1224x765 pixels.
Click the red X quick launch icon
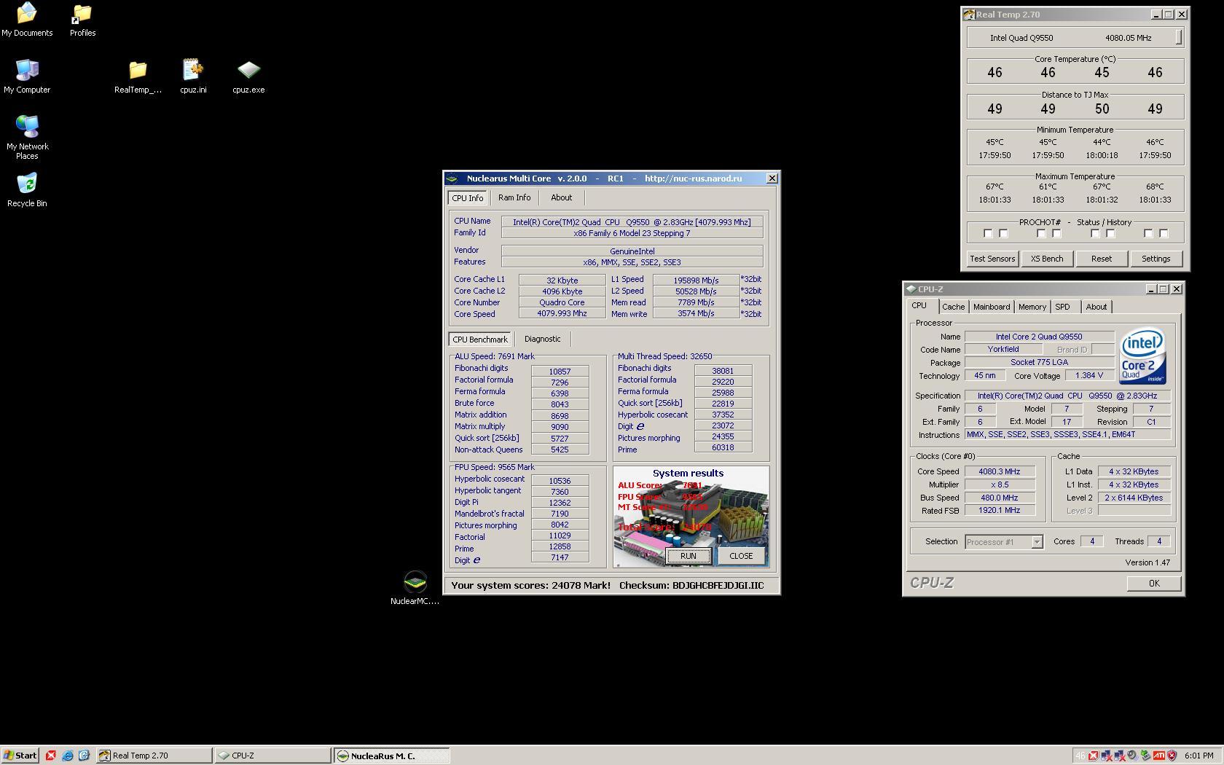point(50,756)
